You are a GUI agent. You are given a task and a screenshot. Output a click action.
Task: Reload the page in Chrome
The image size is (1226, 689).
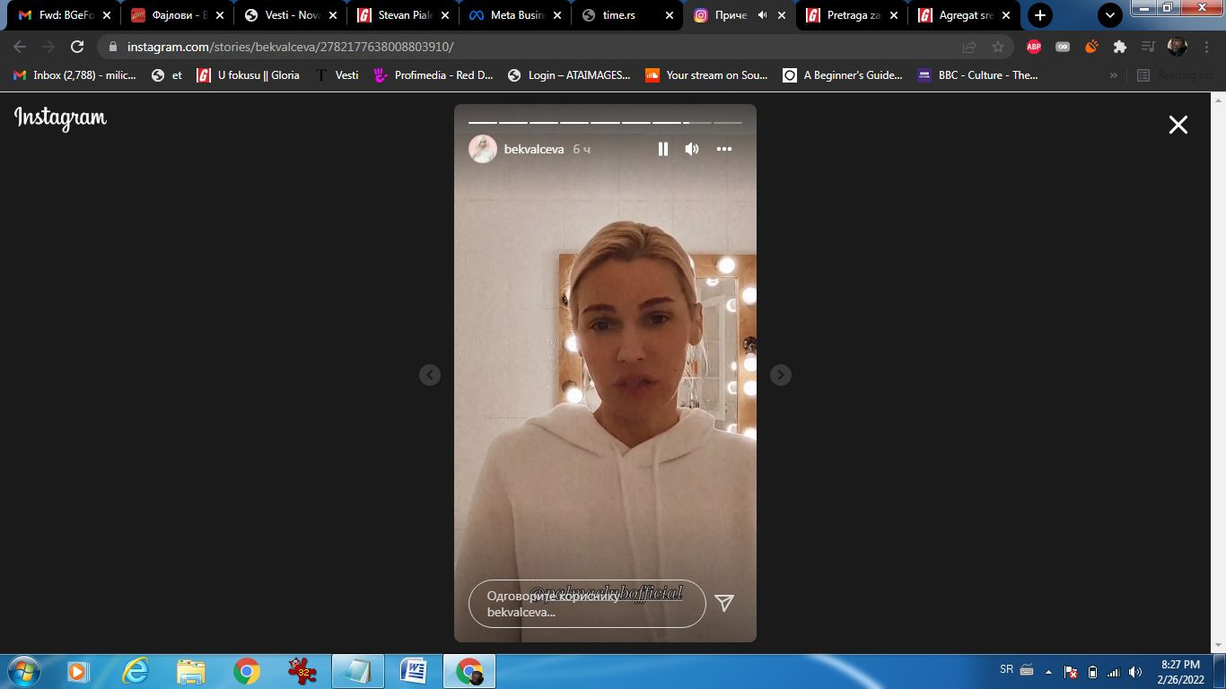point(77,47)
